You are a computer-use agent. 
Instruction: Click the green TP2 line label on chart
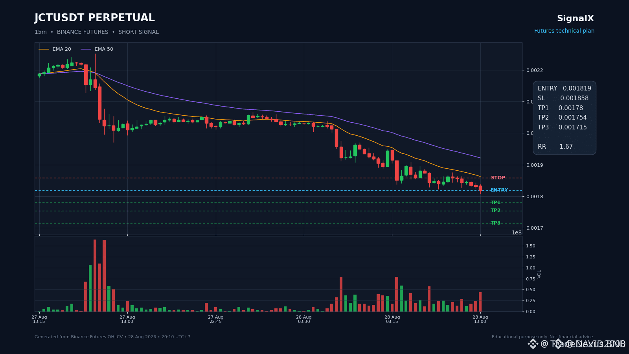coord(495,210)
